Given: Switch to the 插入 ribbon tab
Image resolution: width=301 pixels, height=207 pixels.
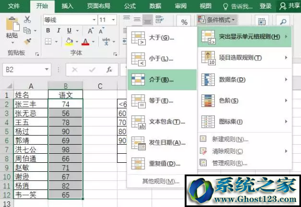Looking at the screenshot, I should (x=68, y=6).
